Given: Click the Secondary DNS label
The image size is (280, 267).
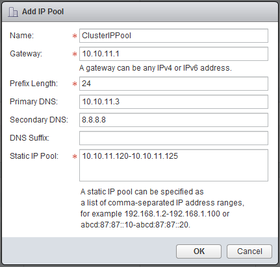Looking at the screenshot, I should (39, 120).
